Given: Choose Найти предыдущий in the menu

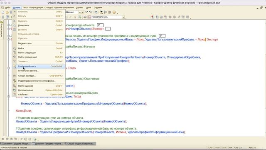Looking at the screenshot, I should (x=39, y=57).
